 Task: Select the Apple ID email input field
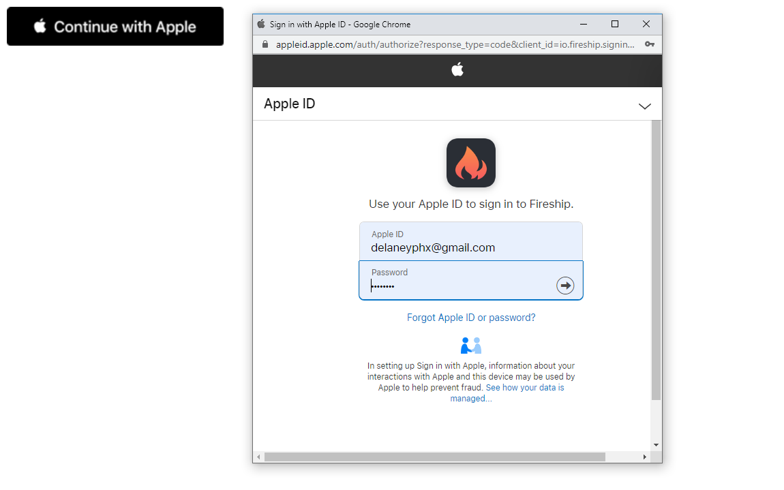coord(470,247)
